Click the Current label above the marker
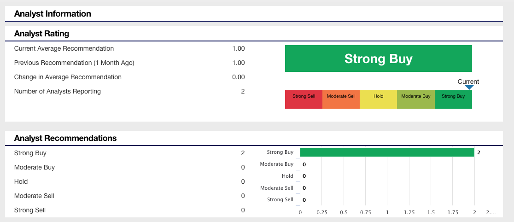The width and height of the screenshot is (514, 222). [x=468, y=82]
